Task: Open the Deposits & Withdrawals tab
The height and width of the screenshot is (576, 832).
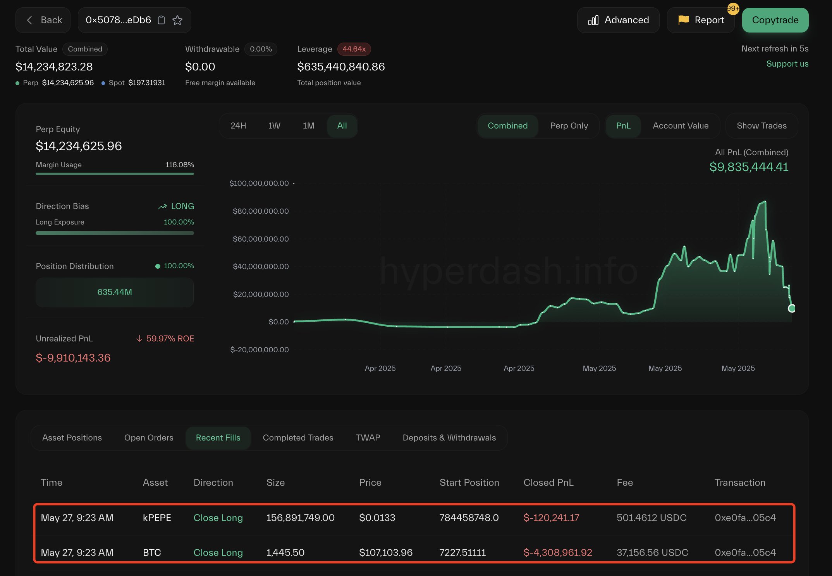Action: (x=449, y=438)
